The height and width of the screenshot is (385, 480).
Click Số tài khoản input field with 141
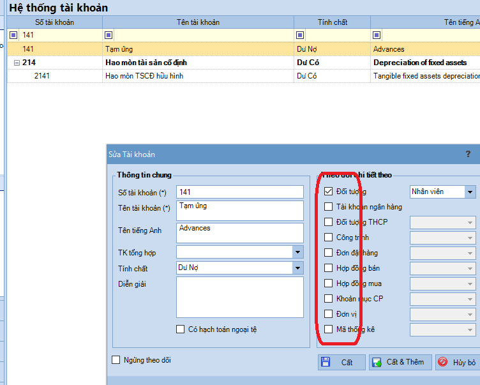tap(240, 192)
